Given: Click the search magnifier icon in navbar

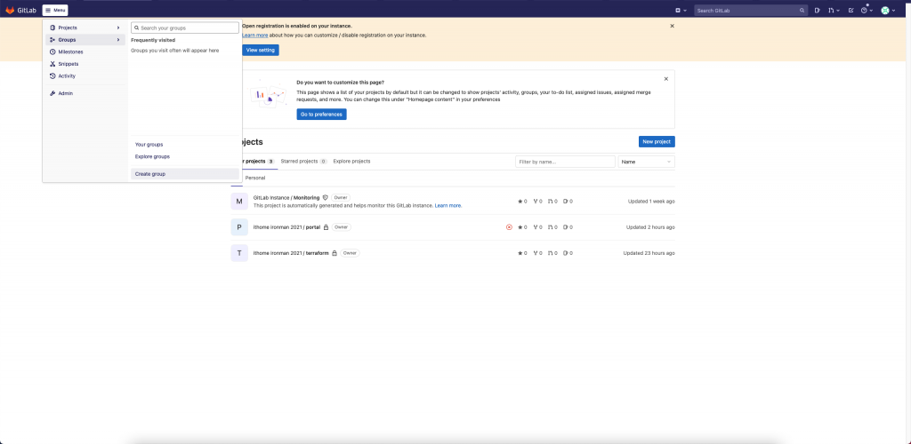Looking at the screenshot, I should tap(802, 11).
